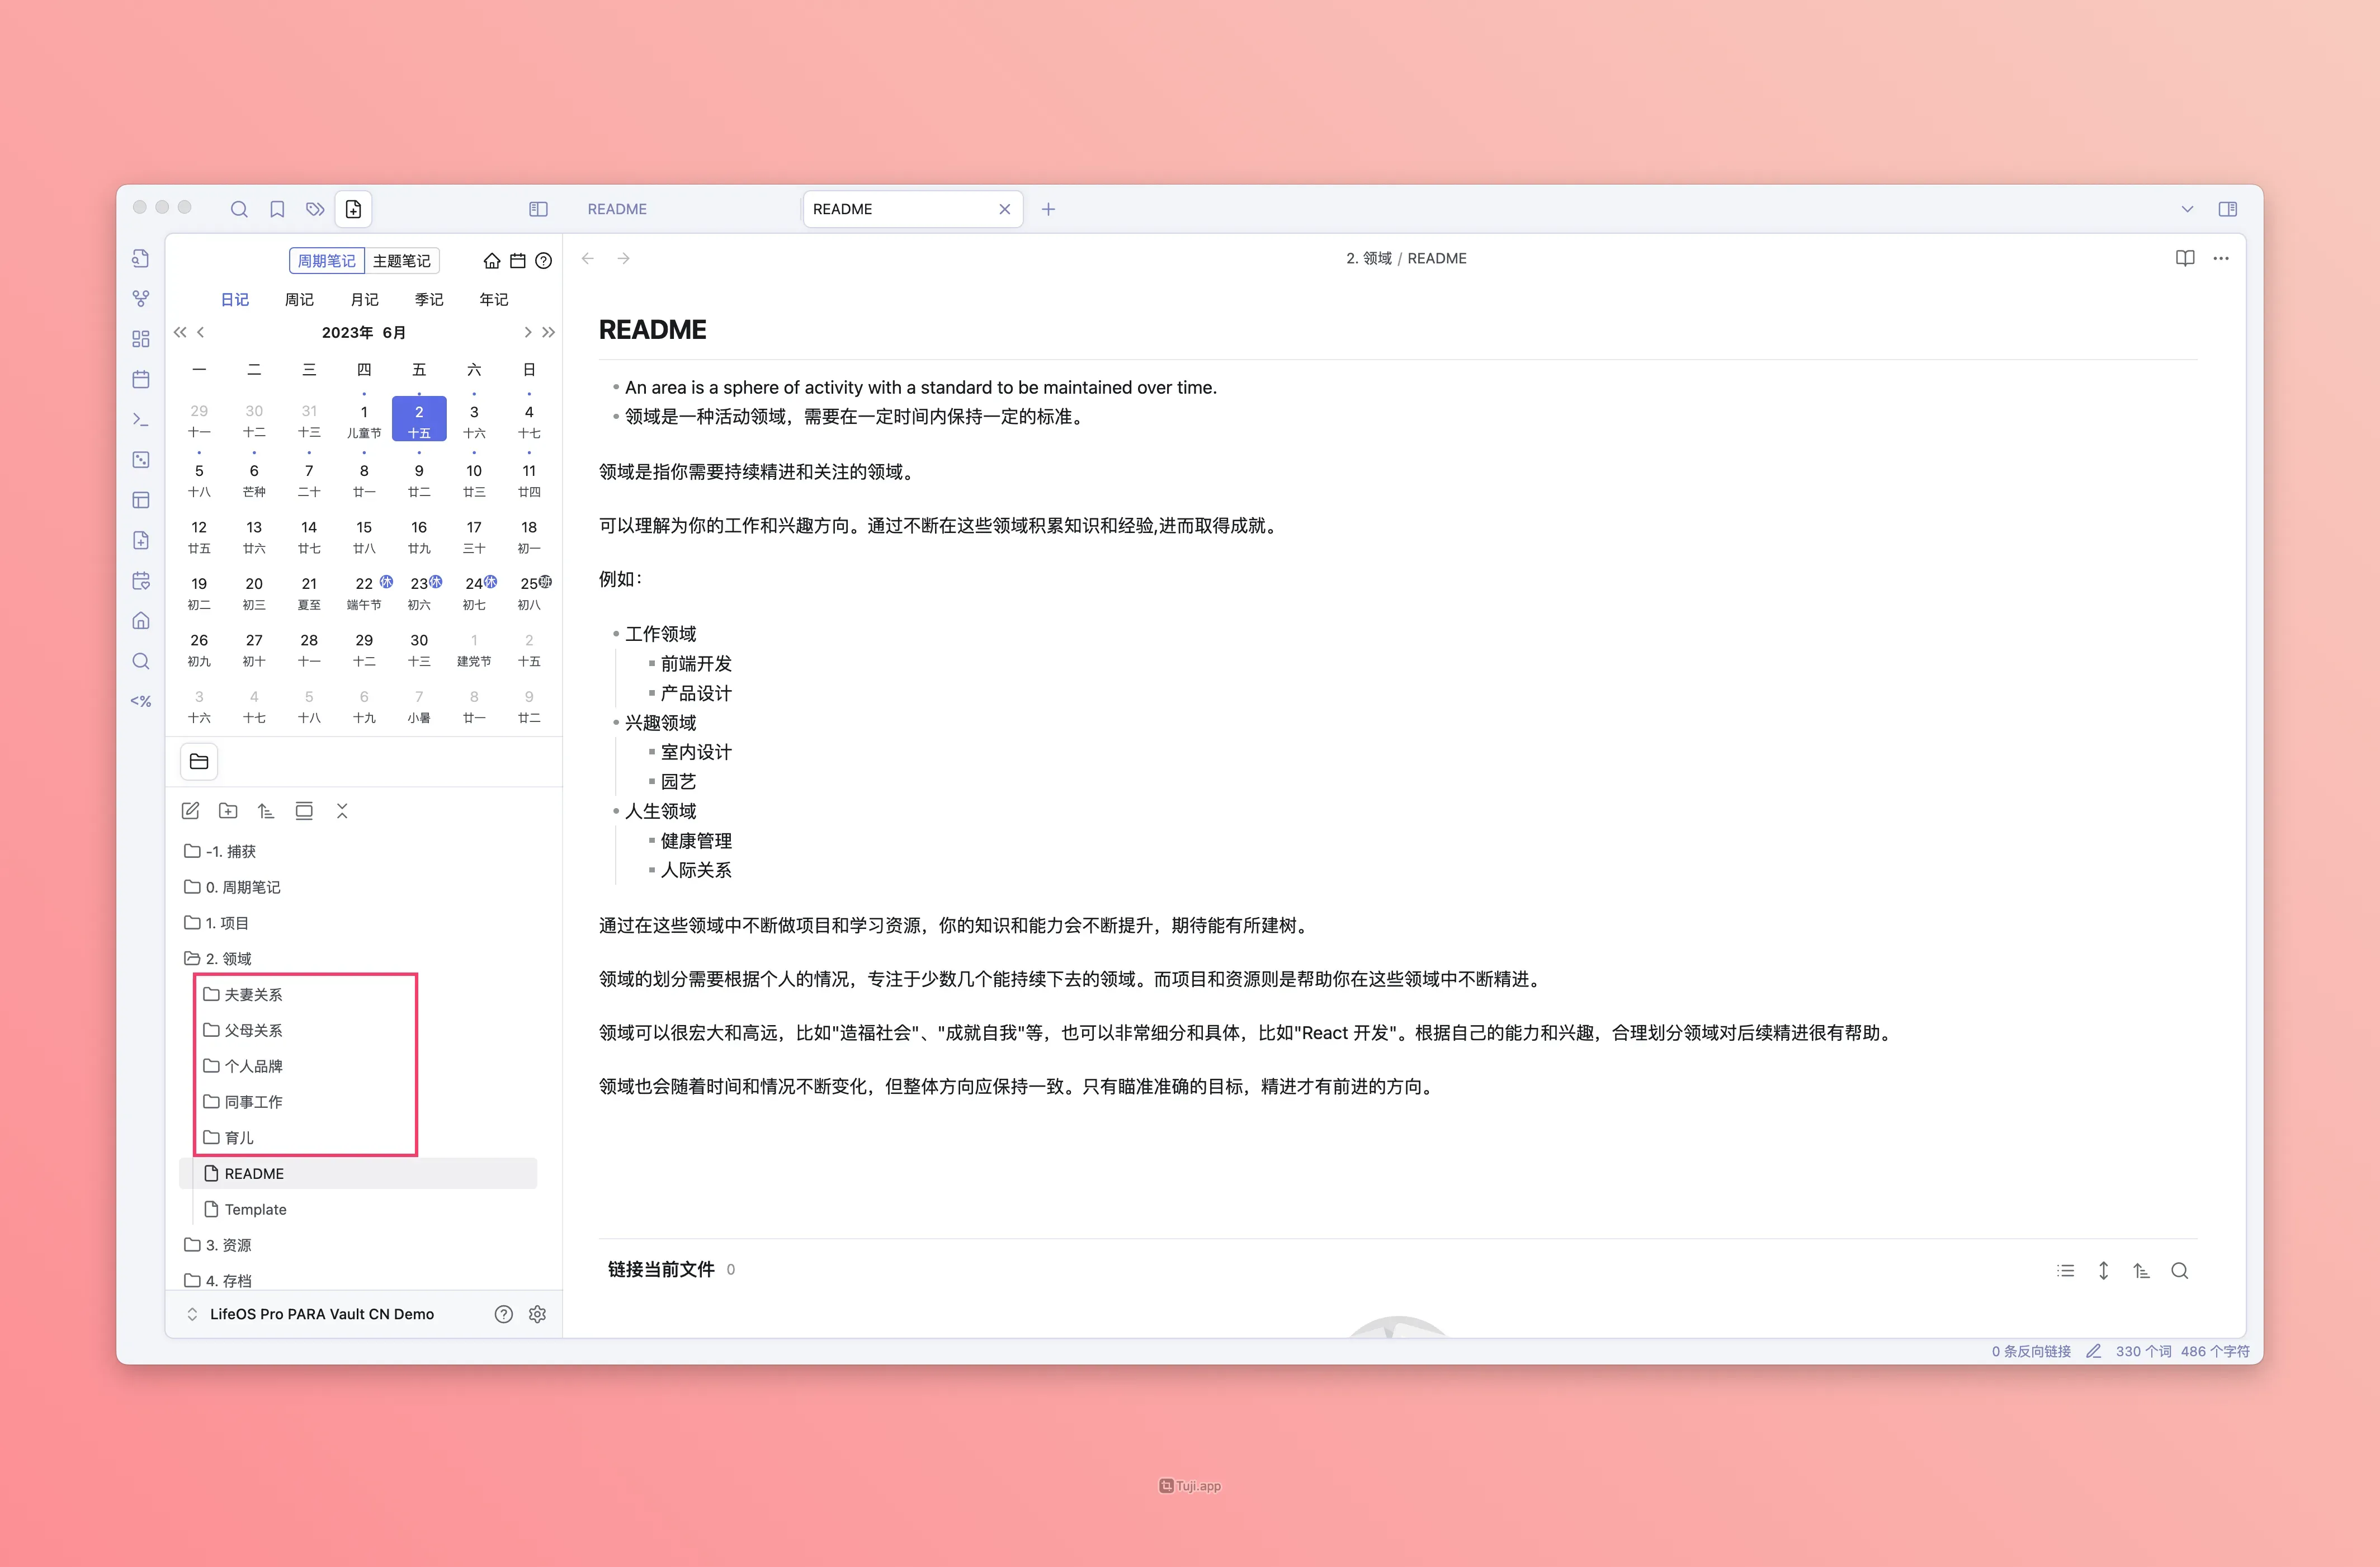Switch to reading view book icon

point(2184,258)
